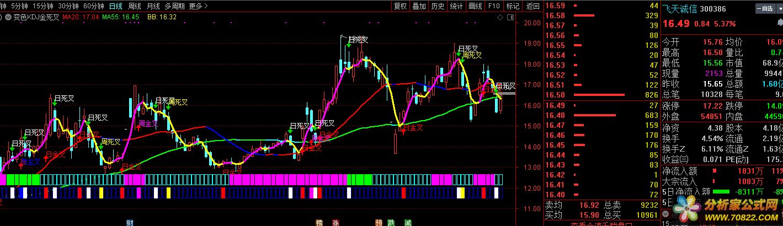Click the 财 event marker icon
The image size is (783, 226).
pos(130,223)
